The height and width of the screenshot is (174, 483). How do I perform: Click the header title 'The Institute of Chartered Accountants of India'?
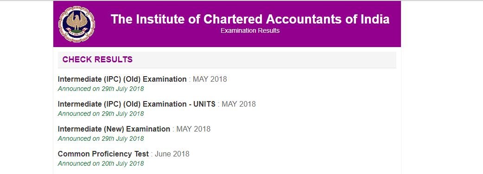coord(250,19)
